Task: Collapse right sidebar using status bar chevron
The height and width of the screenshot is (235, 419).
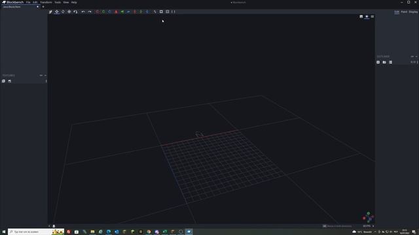Action: (x=373, y=226)
